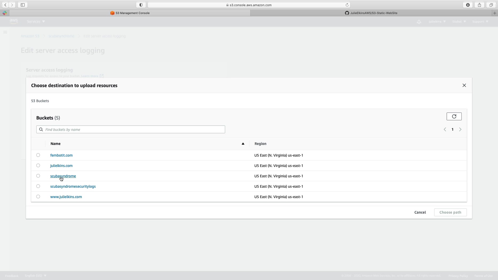
Task: Open the privacy shield report icon
Action: pos(141,5)
